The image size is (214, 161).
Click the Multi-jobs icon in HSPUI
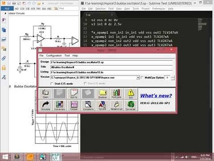coord(116,93)
